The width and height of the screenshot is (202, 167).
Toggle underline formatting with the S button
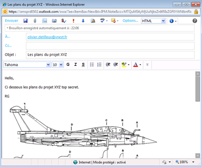point(83,65)
